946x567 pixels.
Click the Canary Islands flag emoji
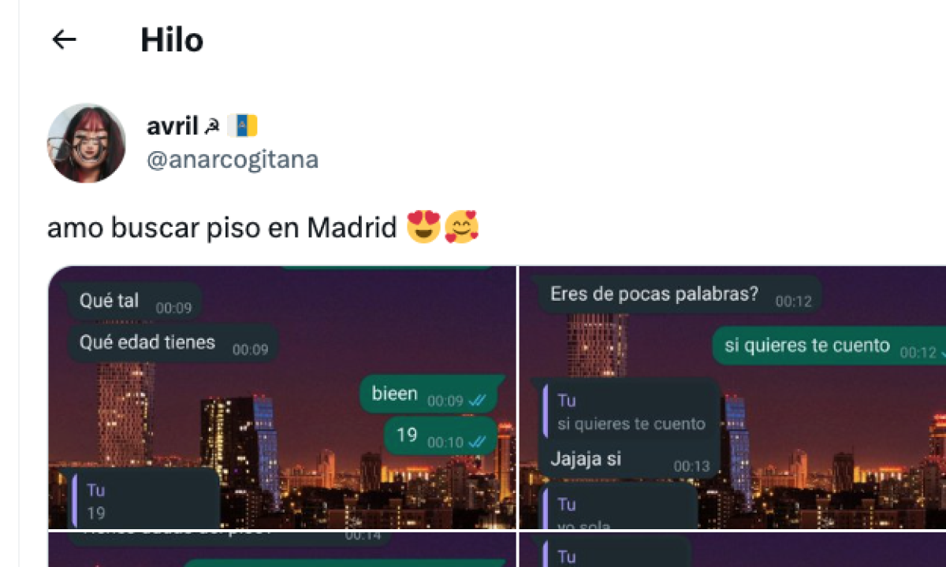click(242, 125)
